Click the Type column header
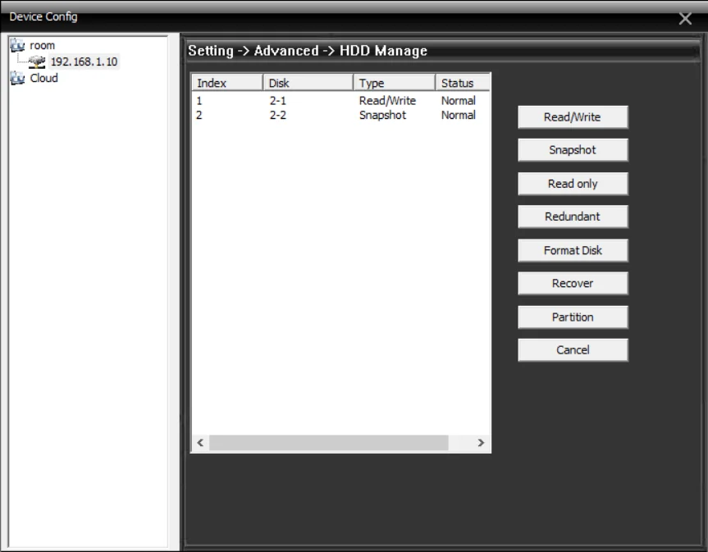708x552 pixels. (394, 83)
